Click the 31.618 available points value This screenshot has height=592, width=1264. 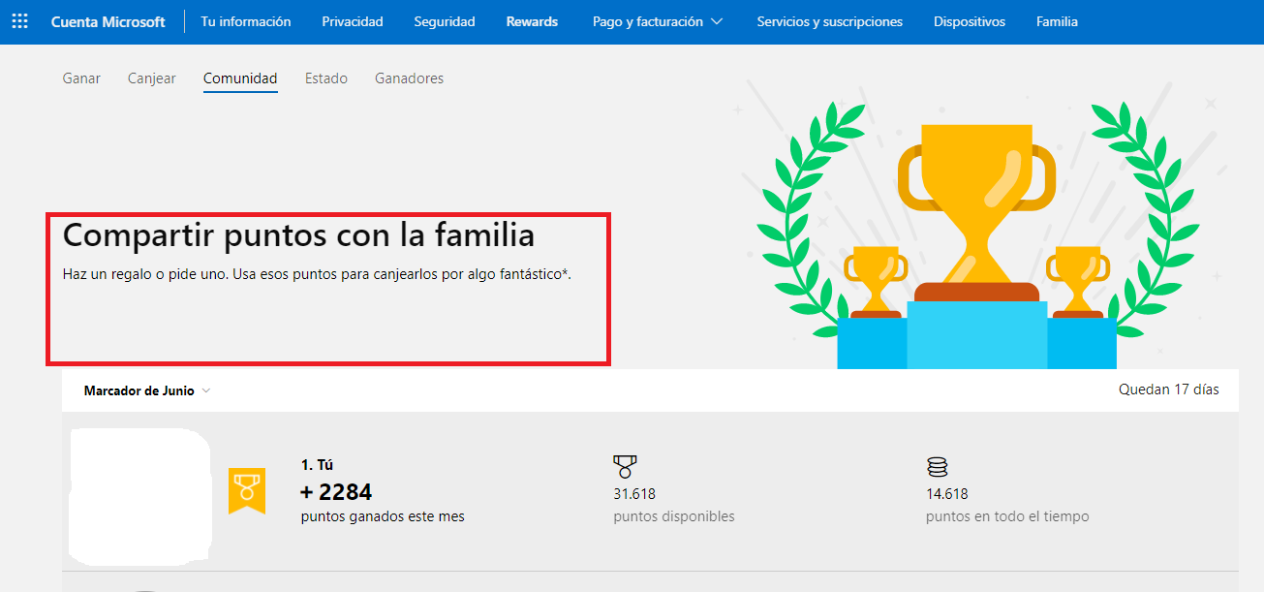click(634, 494)
